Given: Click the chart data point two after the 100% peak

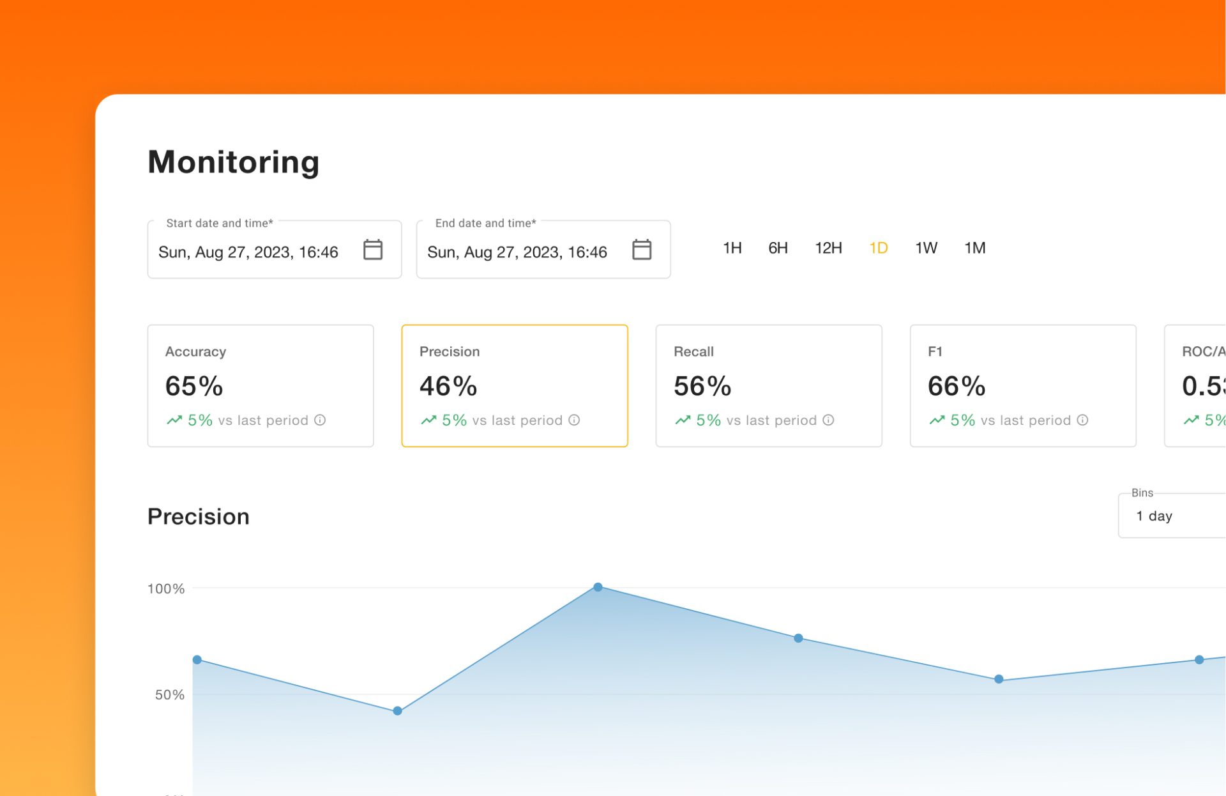Looking at the screenshot, I should [x=999, y=679].
